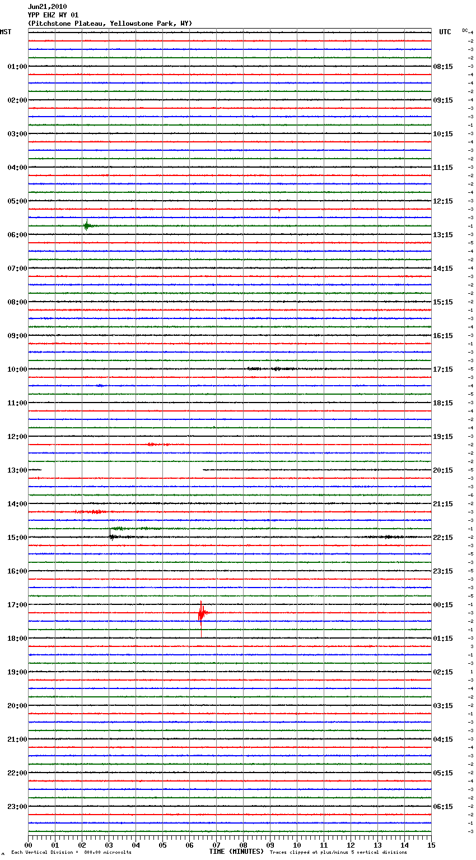Click the 17:15 UTC time label

click(443, 369)
